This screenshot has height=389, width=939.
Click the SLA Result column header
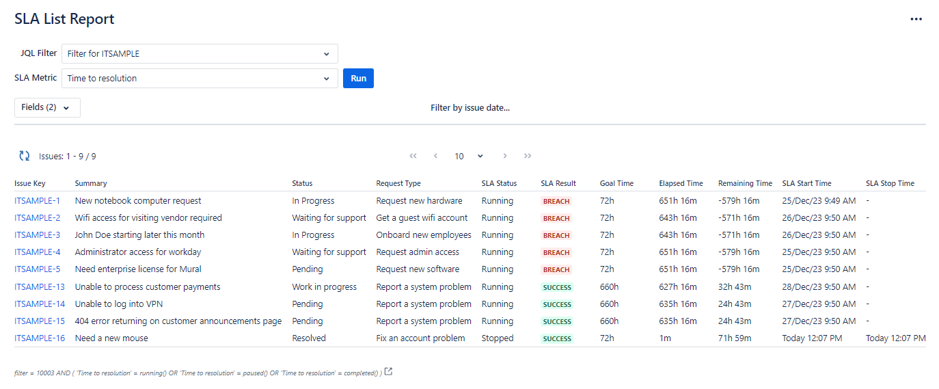pos(558,183)
